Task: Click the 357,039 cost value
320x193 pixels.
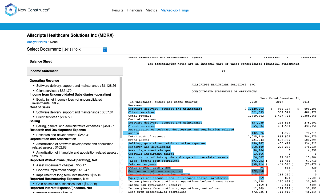Action: coord(258,123)
